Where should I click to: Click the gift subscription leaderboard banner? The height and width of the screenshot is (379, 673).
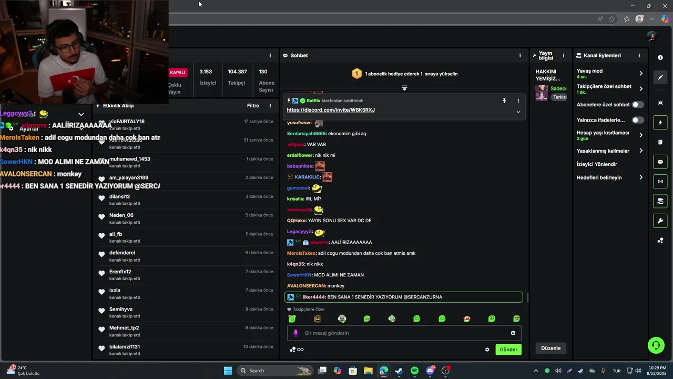click(x=404, y=74)
